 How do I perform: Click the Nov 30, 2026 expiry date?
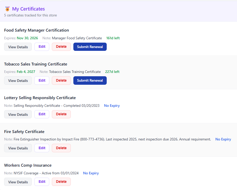[27, 38]
